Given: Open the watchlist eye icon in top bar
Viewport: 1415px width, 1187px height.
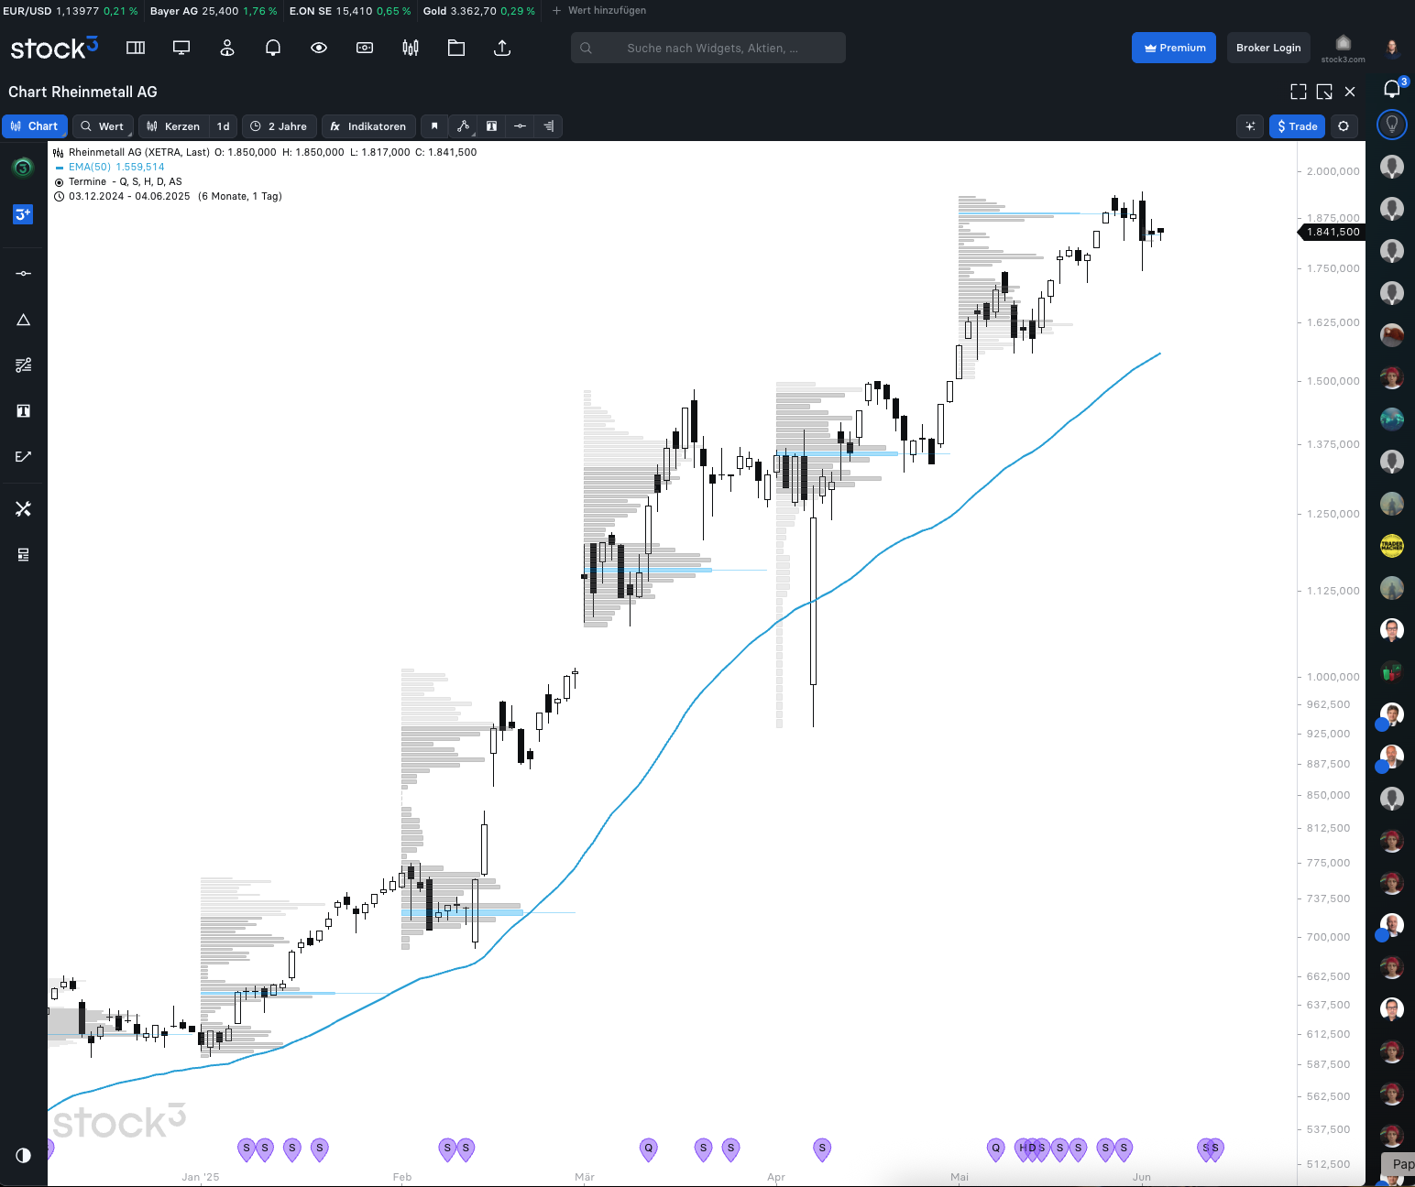Looking at the screenshot, I should [x=319, y=48].
